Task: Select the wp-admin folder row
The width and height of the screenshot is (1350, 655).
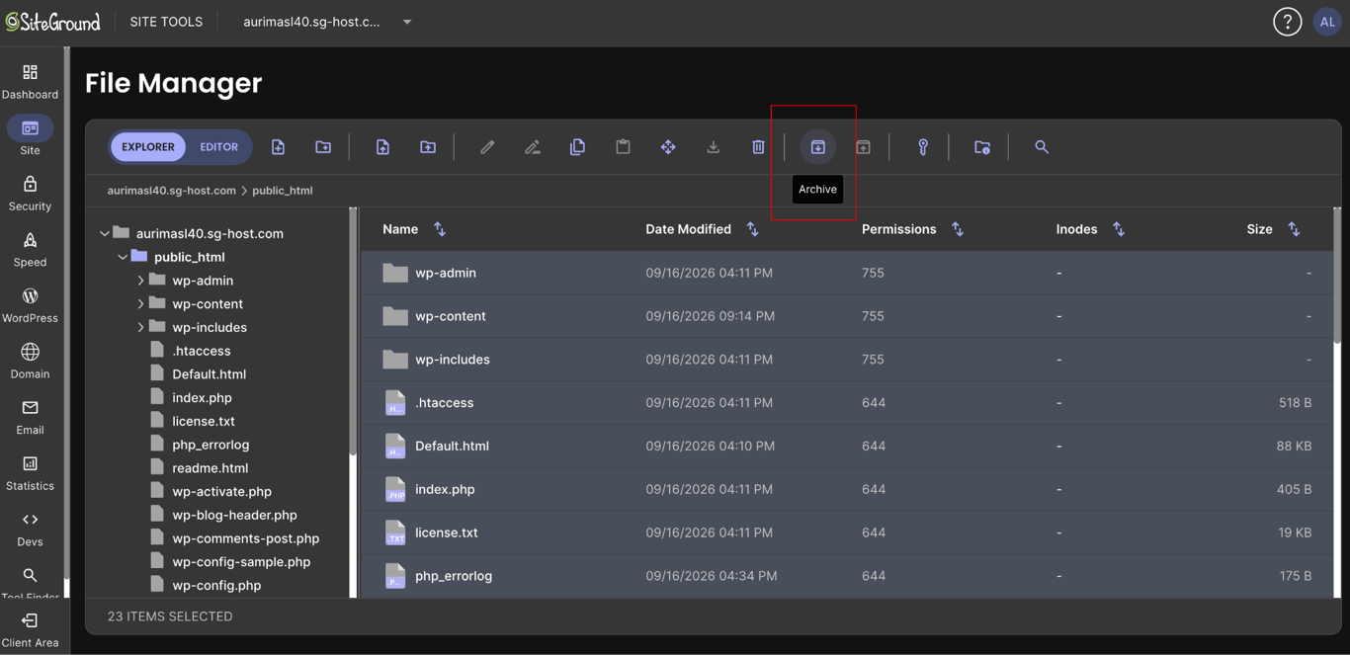Action: [847, 273]
